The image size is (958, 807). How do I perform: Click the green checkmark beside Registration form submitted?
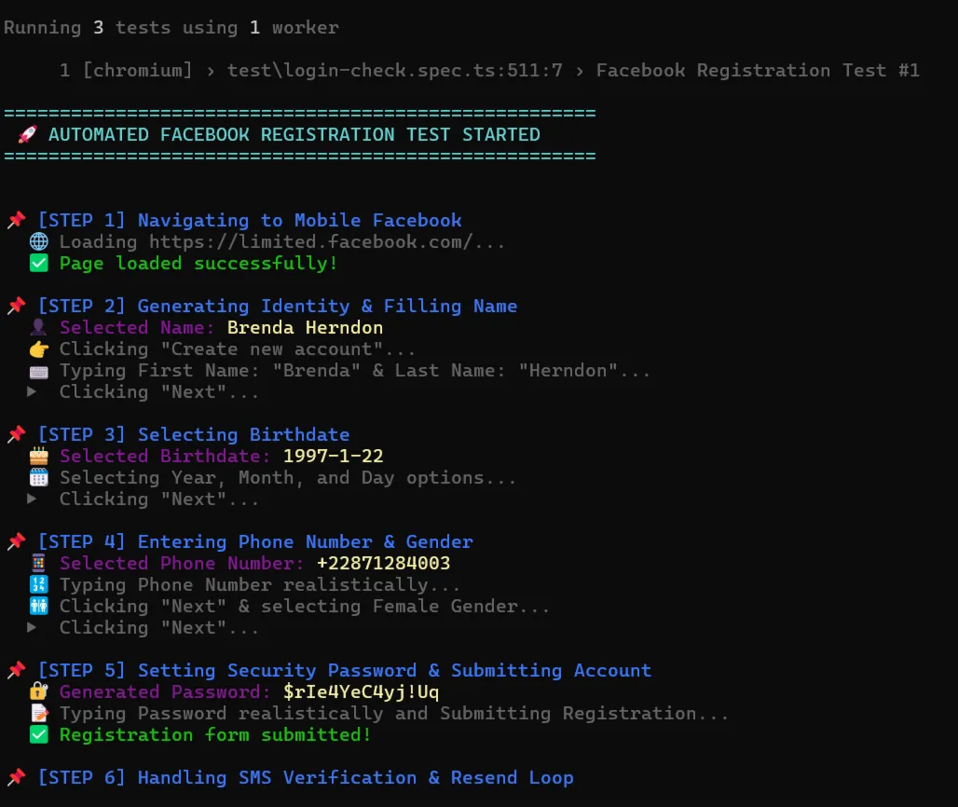click(38, 734)
